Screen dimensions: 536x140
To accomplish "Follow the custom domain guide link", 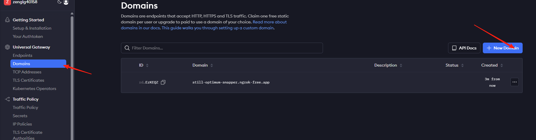I will point(218,28).
